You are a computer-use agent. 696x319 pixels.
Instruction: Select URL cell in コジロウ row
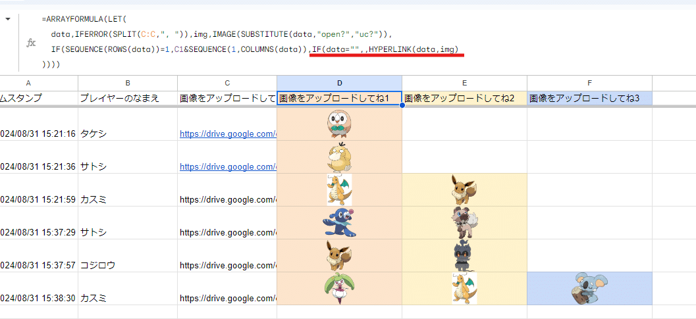(x=227, y=256)
